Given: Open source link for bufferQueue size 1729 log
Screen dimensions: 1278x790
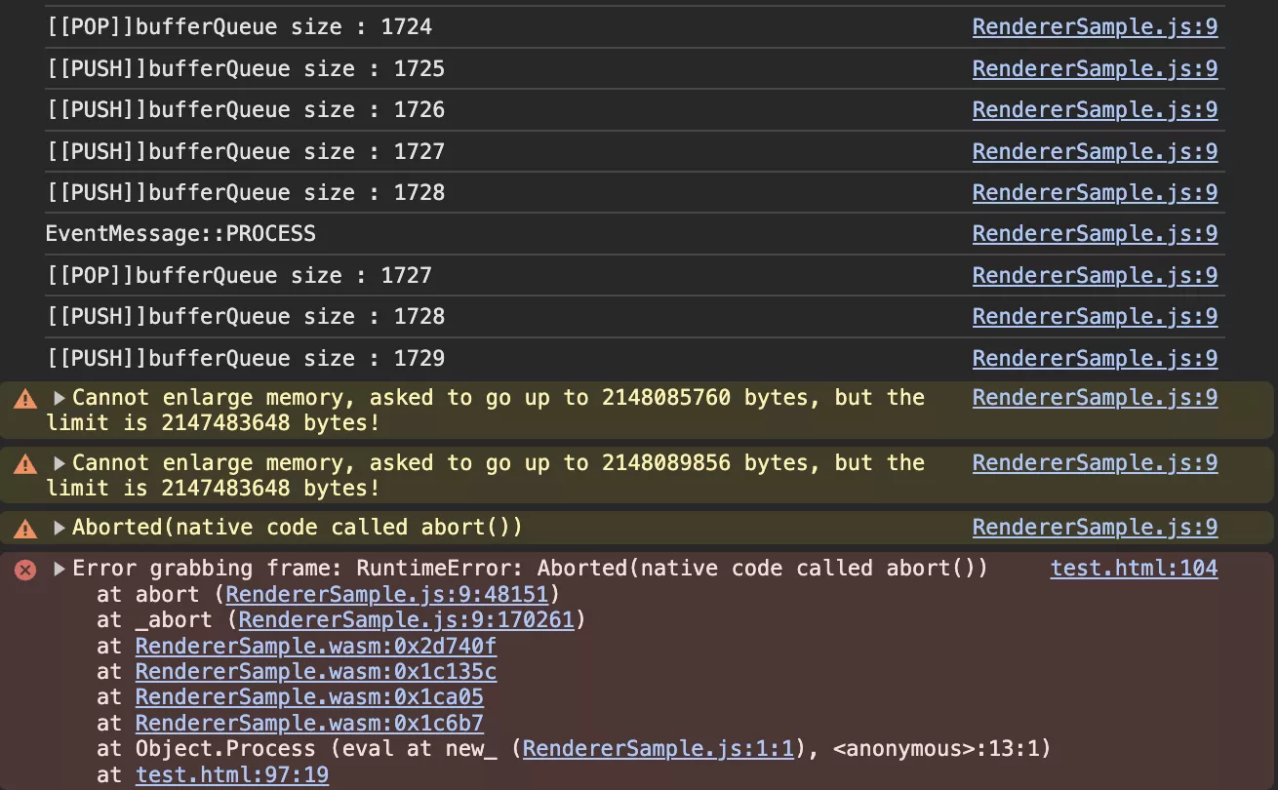Looking at the screenshot, I should [1095, 359].
